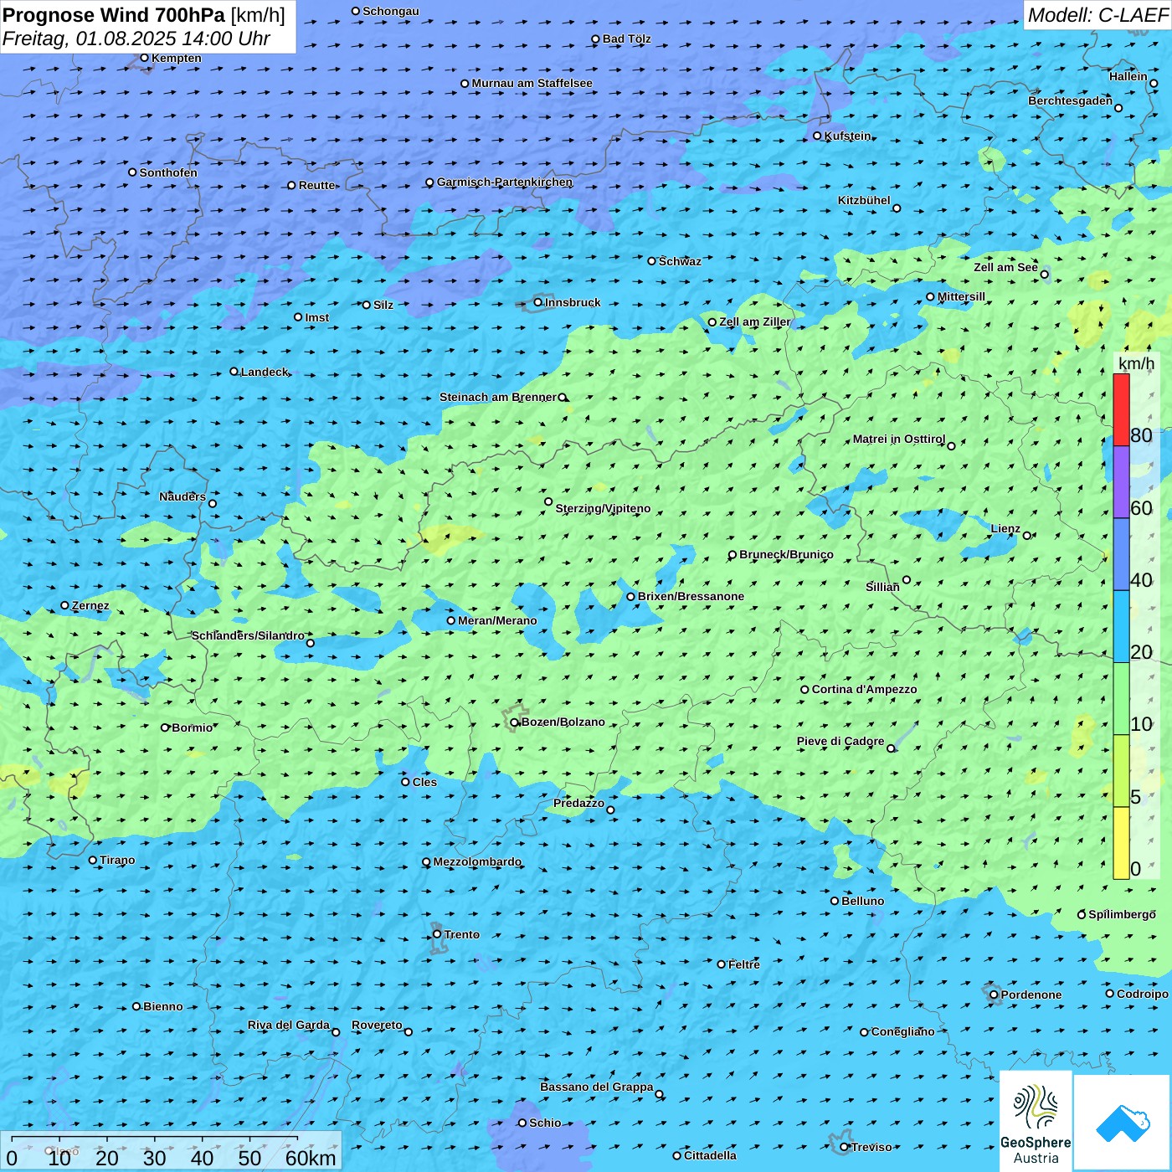Select the yellow 0 km/h legend segment

tap(1121, 843)
